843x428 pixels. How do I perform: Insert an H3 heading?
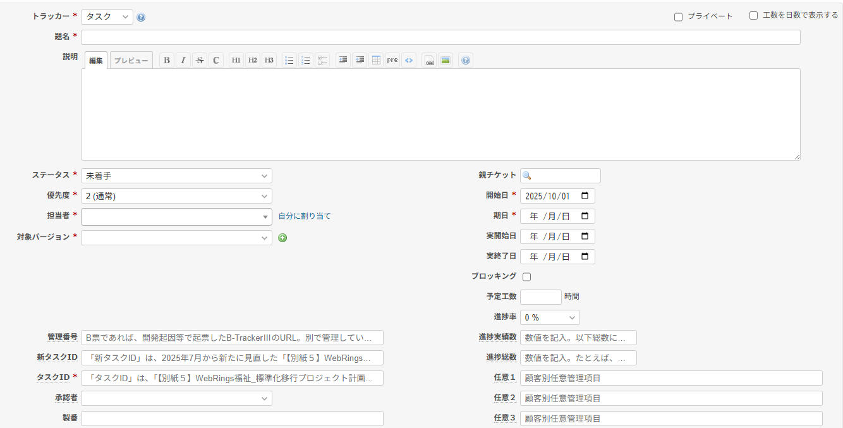269,60
